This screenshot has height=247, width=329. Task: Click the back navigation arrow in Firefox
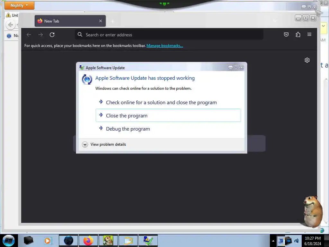tap(29, 35)
